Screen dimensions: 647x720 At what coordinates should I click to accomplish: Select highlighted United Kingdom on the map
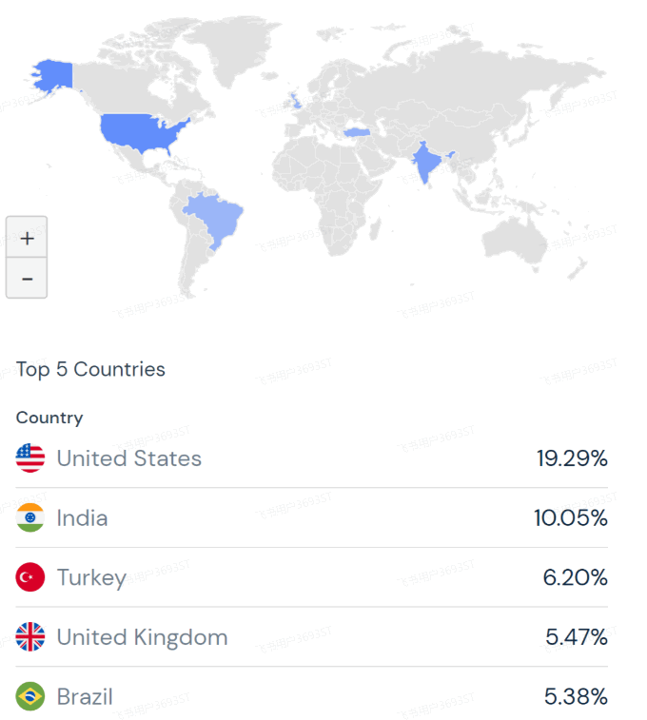pyautogui.click(x=296, y=101)
